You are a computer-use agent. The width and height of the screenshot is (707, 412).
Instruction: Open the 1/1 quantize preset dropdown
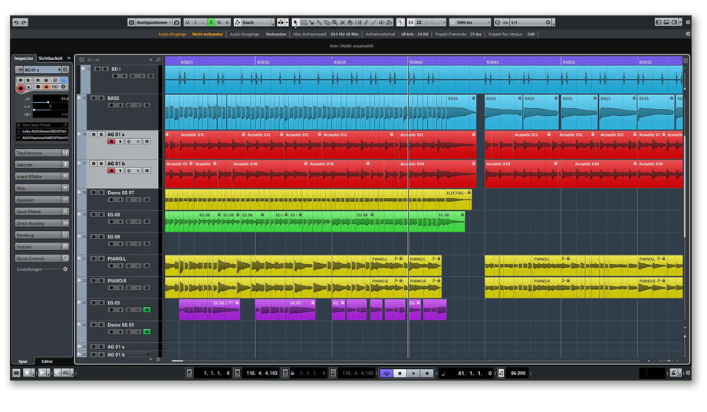click(531, 22)
